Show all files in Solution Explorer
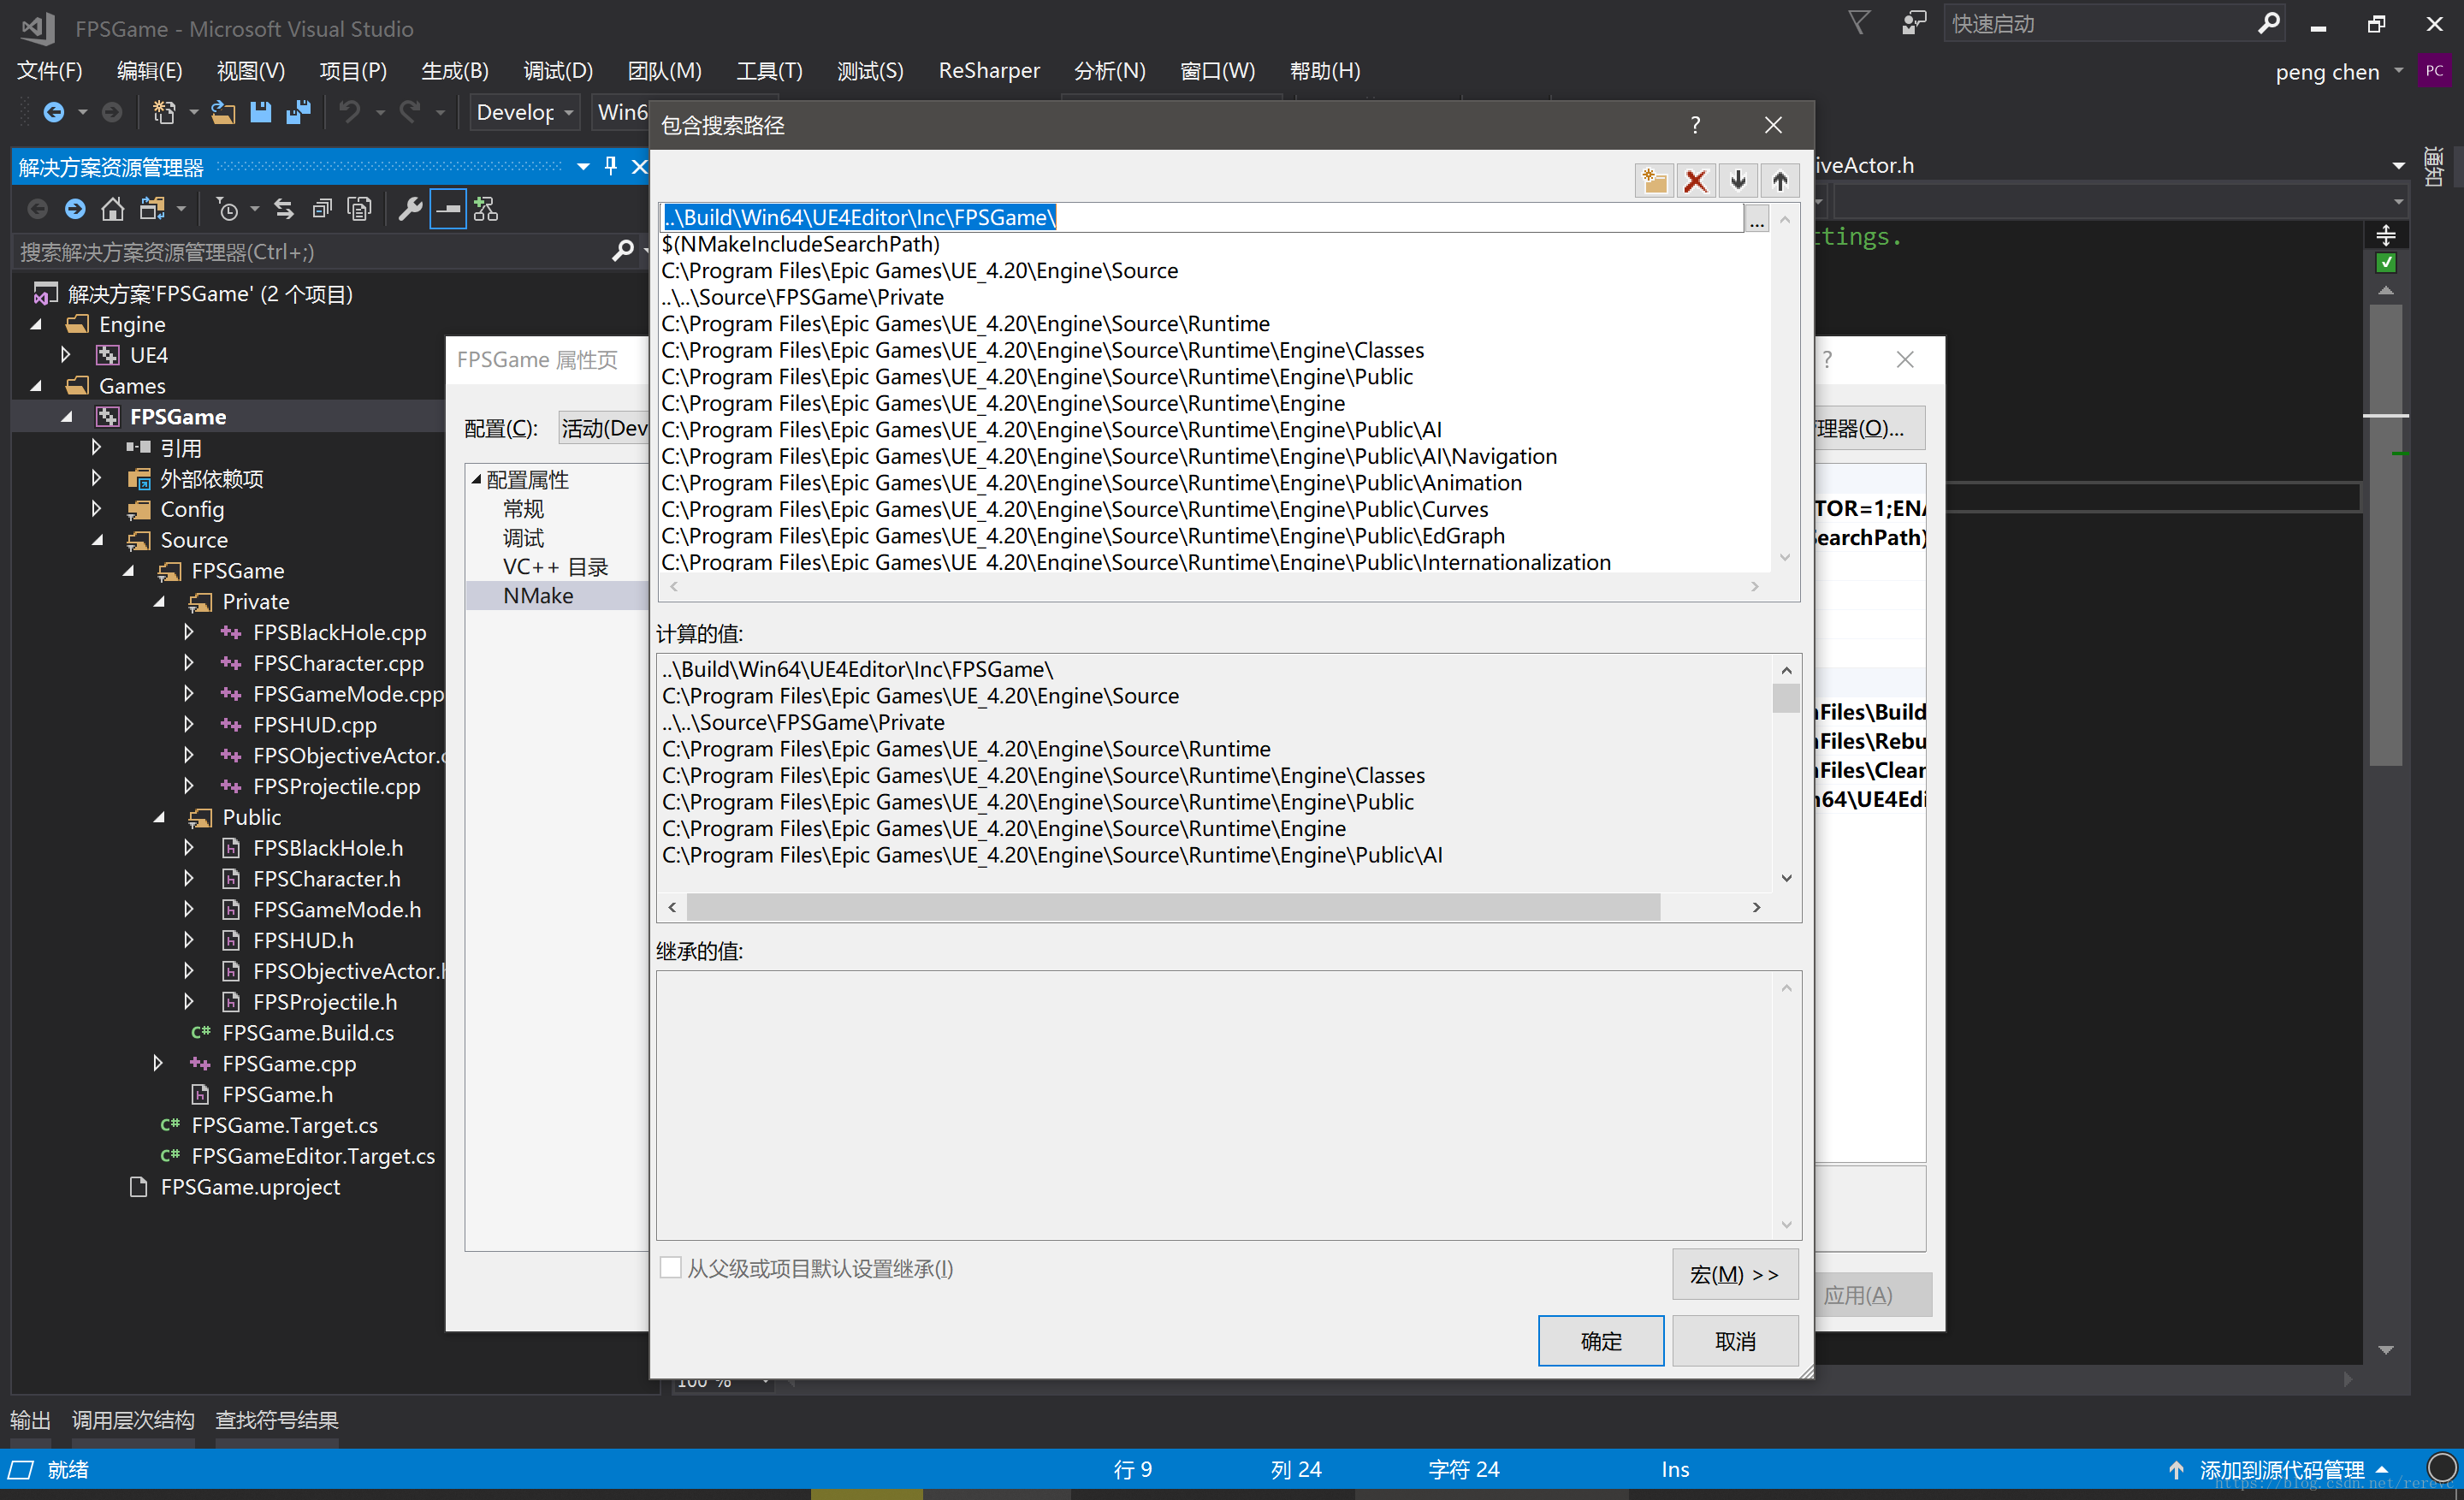 pos(359,209)
